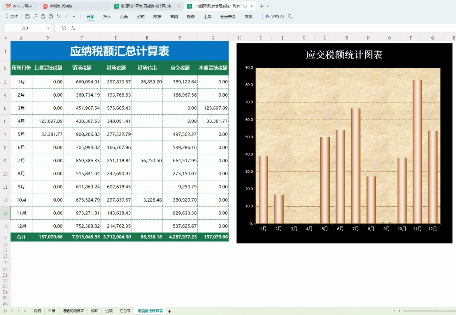Image resolution: width=456 pixels, height=315 pixels.
Task: Open the 效率 panel button
Action: click(x=248, y=17)
